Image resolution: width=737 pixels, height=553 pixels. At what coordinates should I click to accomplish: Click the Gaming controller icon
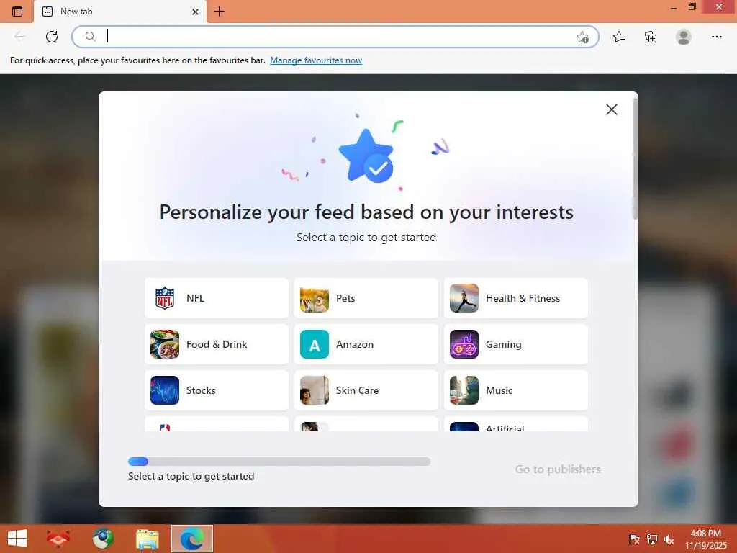click(464, 344)
